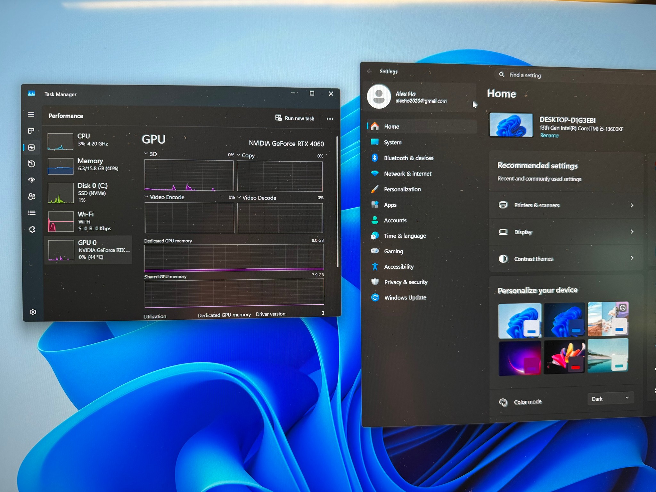
Task: Select the colorful flower theme thumbnail
Action: (564, 357)
